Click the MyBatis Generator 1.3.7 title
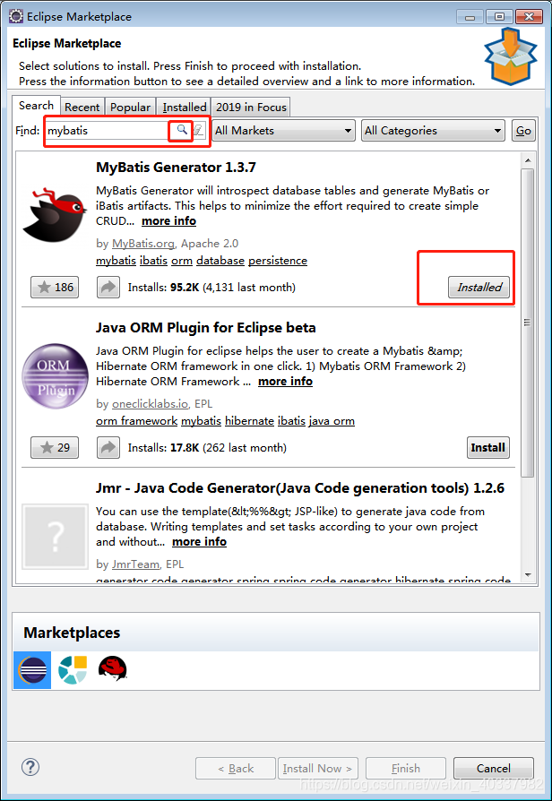Screen dimensions: 552x801 (x=176, y=168)
